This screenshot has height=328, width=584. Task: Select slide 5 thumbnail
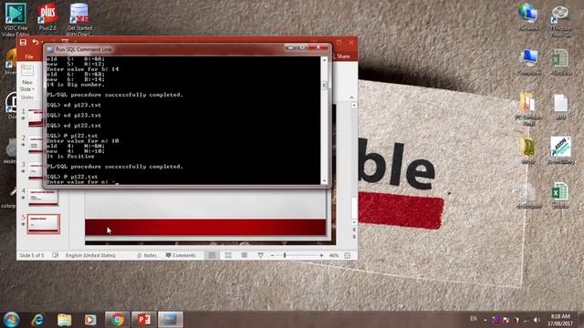coord(43,224)
